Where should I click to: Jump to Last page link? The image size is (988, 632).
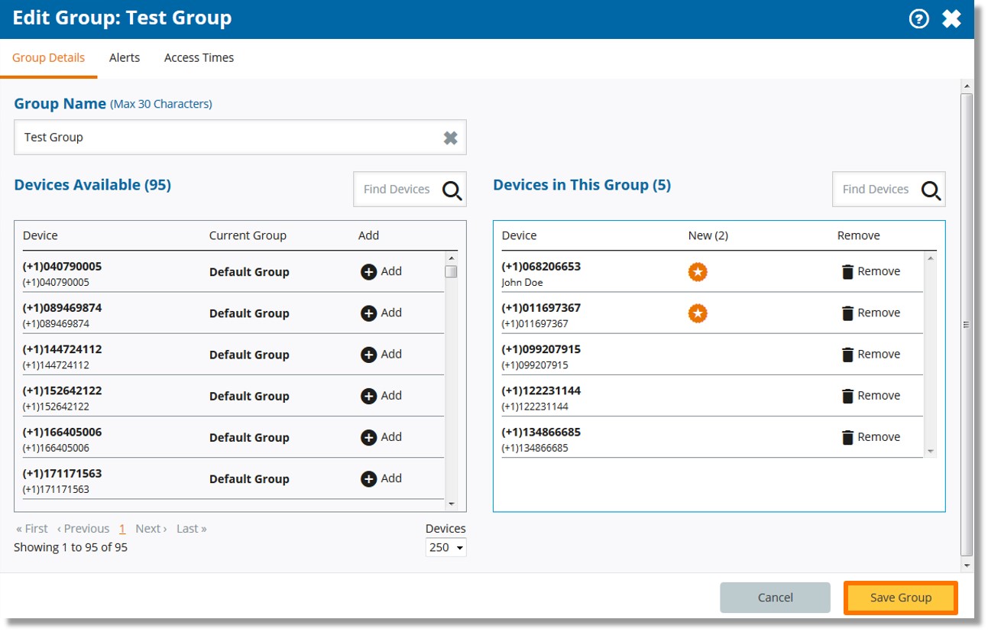(192, 529)
